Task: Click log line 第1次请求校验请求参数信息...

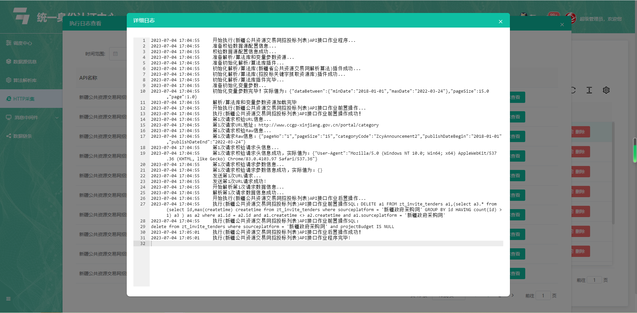Action: pos(248,165)
